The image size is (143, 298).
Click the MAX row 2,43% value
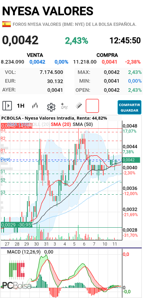click(135, 72)
